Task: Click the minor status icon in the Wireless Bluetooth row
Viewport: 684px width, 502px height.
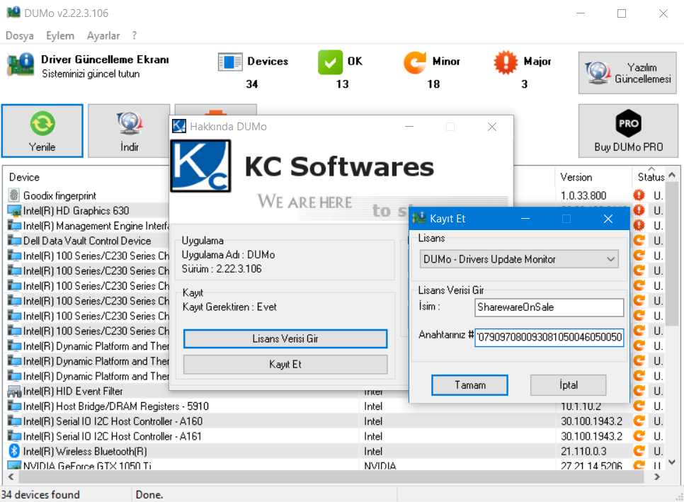Action: 639,450
